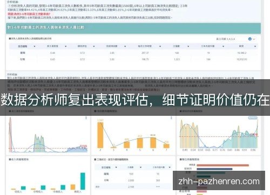Click the orange bar labeled 7
Viewport: 270px width, 195px height.
tap(166, 146)
